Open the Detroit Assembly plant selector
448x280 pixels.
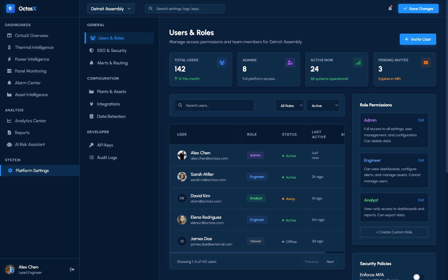point(111,9)
